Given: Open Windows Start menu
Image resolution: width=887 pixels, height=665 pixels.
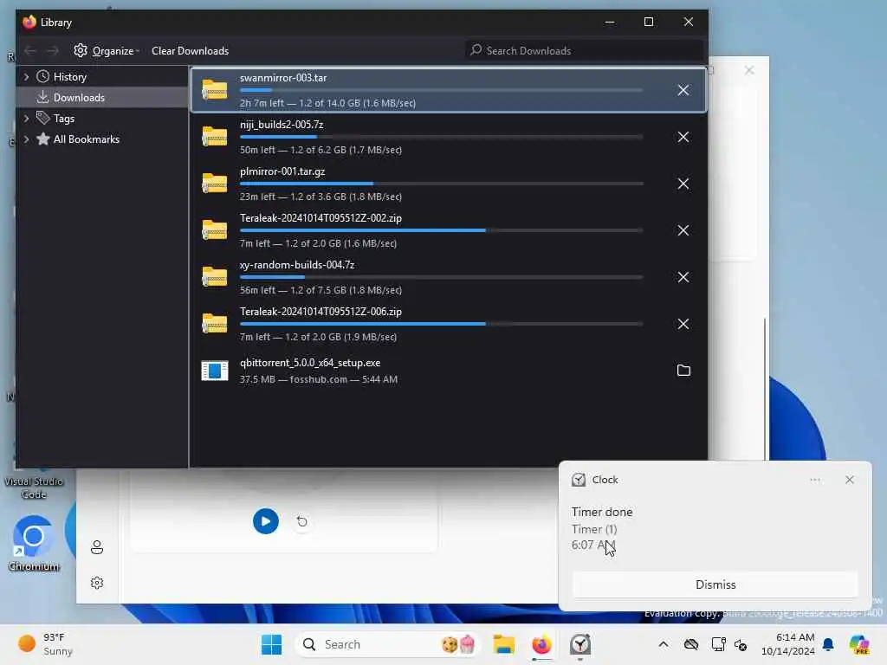Looking at the screenshot, I should click(x=271, y=644).
